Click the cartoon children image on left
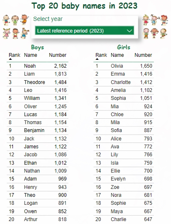171x224 pixels. pos(16,27)
